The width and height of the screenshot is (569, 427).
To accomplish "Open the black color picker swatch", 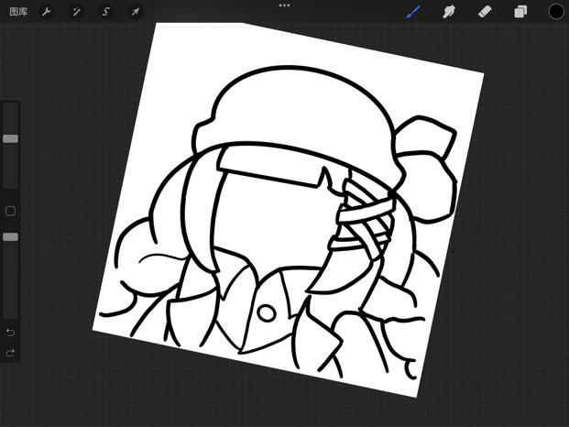I will click(x=556, y=12).
